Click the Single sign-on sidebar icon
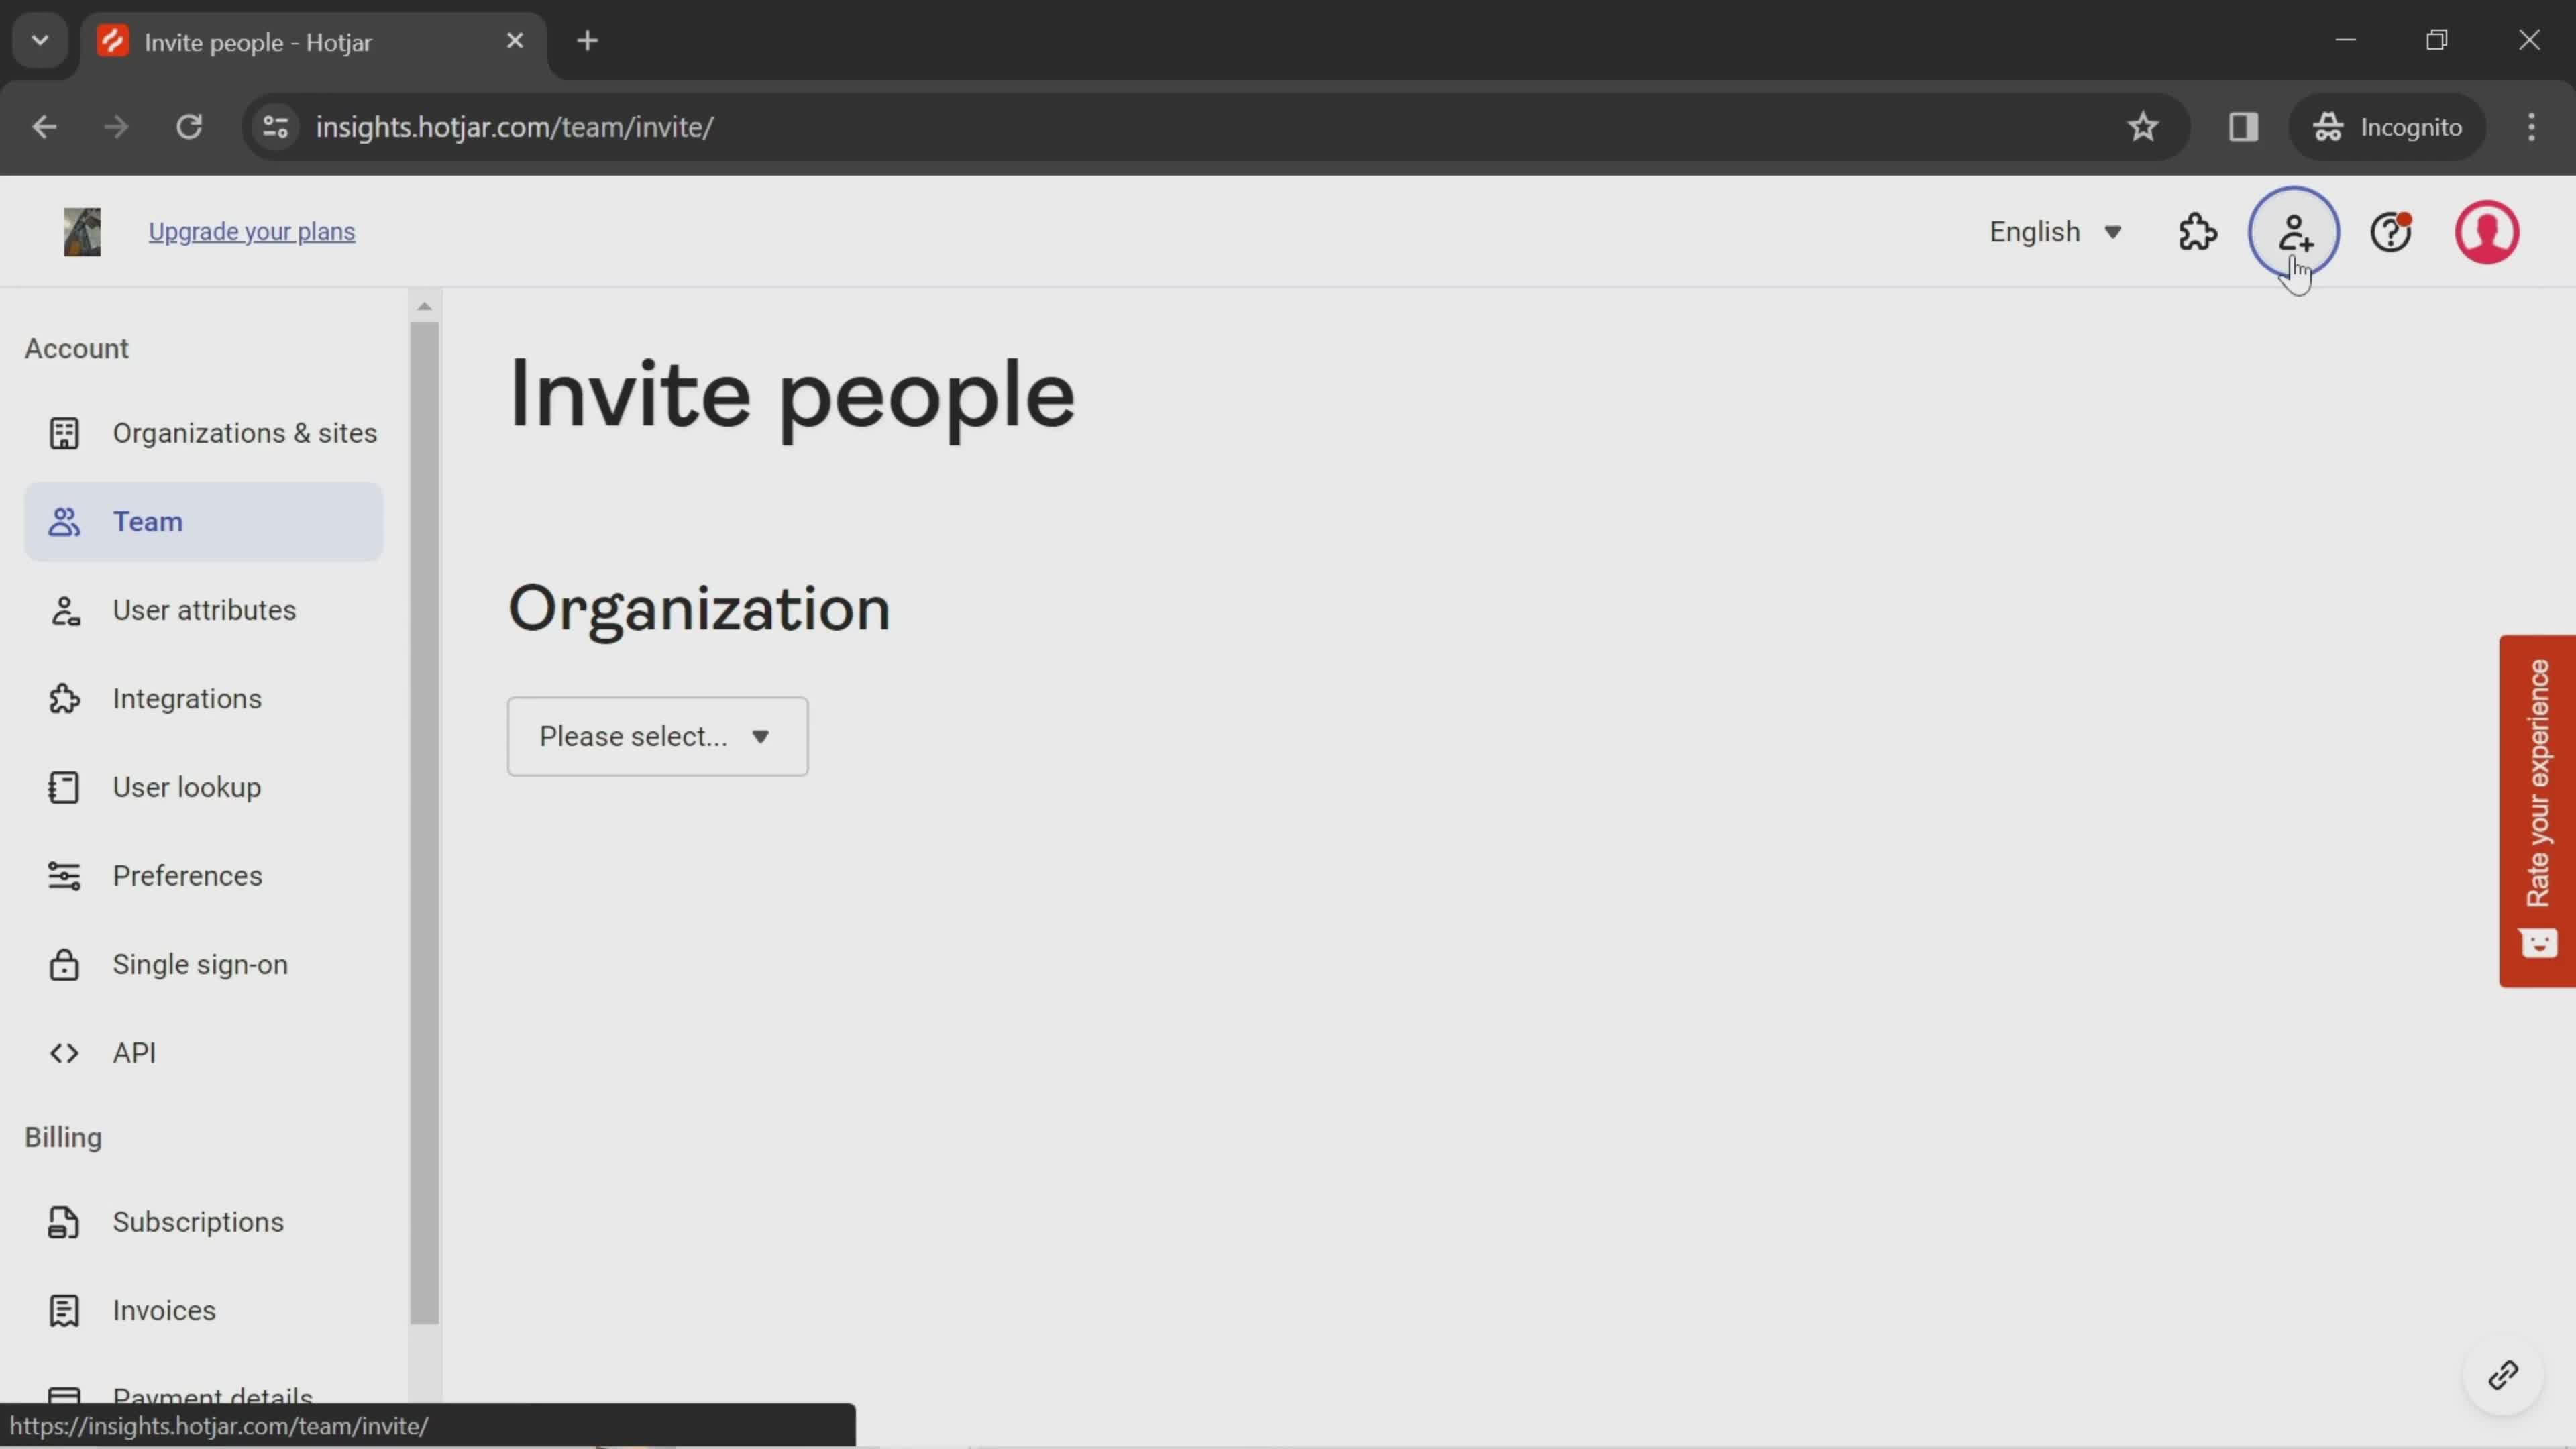The height and width of the screenshot is (1449, 2576). click(62, 963)
